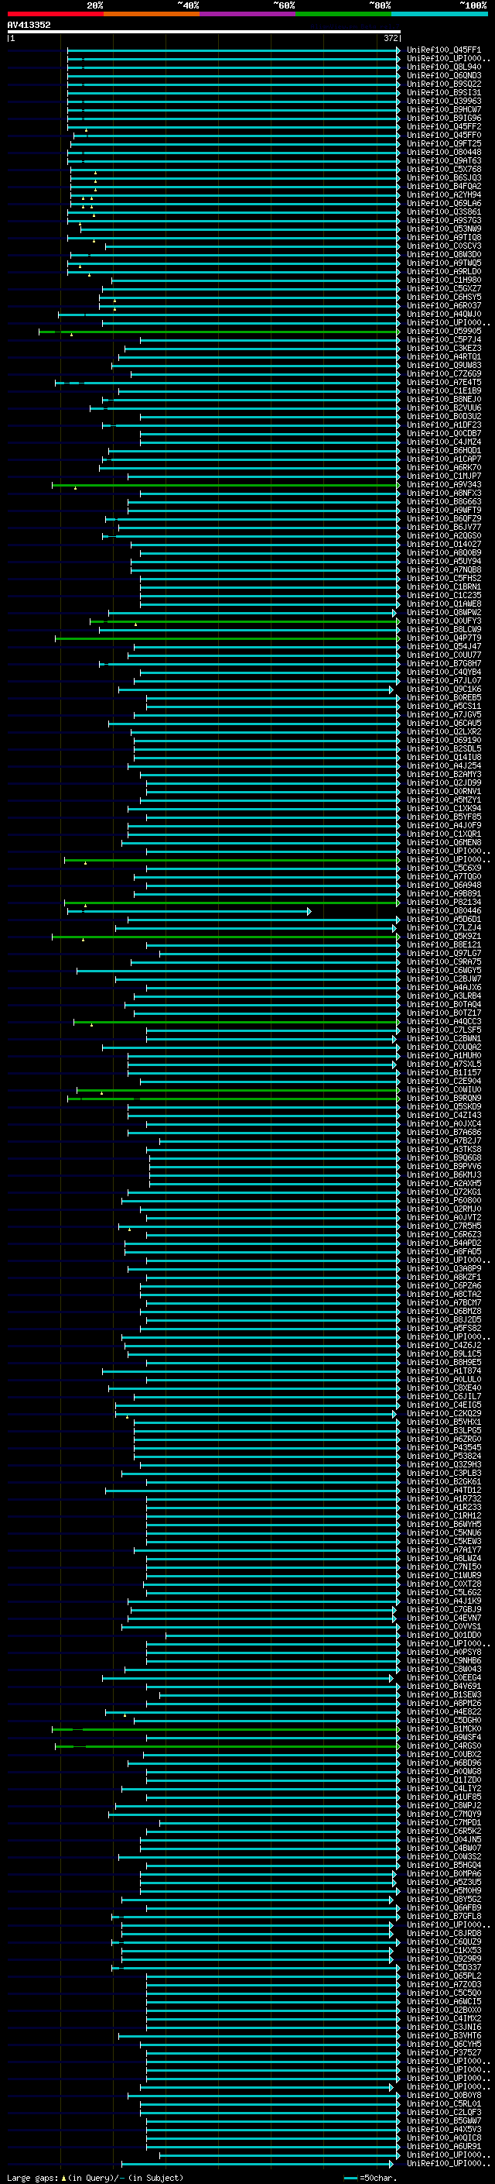Click hit label UniRef100_C6QUZ9

(x=444, y=1942)
